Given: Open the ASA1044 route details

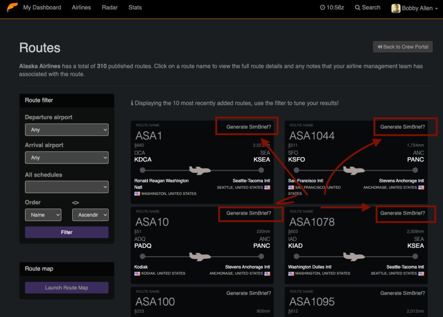Looking at the screenshot, I should point(312,136).
